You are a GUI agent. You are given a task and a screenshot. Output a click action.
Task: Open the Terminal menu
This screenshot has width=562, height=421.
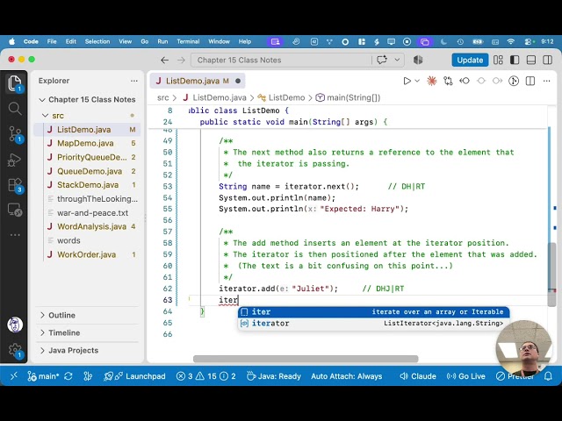(x=188, y=41)
